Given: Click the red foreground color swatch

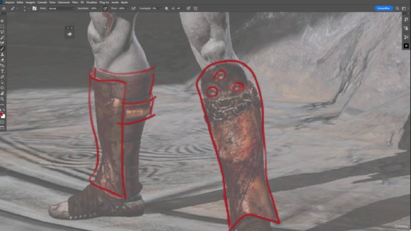Looking at the screenshot, I should point(1,114).
